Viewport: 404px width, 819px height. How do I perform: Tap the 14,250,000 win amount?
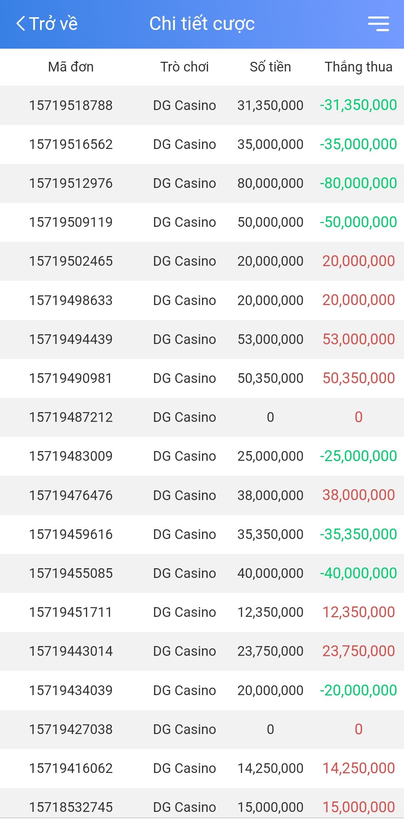pyautogui.click(x=358, y=768)
